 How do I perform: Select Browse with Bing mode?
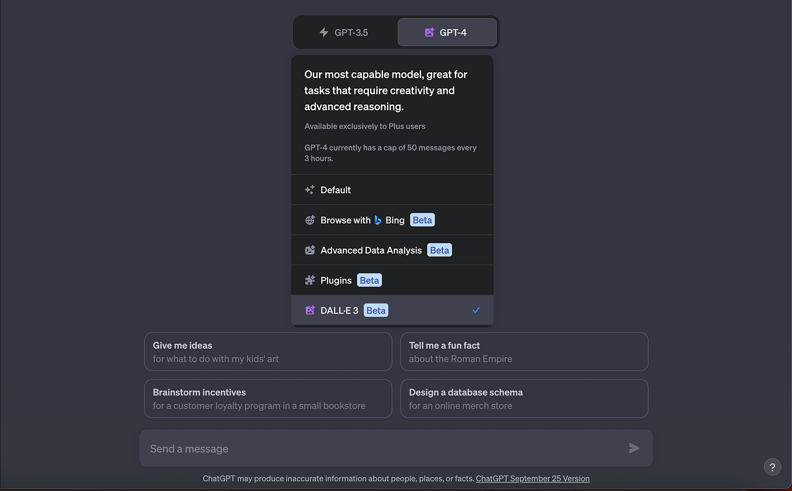(392, 220)
